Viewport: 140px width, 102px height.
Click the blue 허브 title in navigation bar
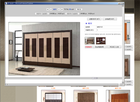point(55,9)
